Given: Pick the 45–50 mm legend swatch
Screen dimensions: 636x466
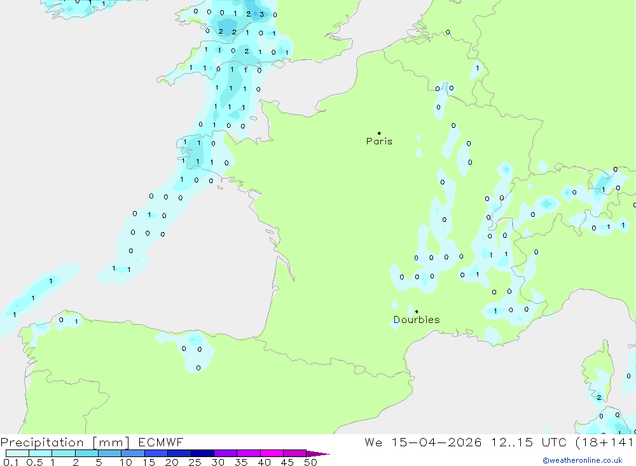Looking at the screenshot, I should click(294, 453).
